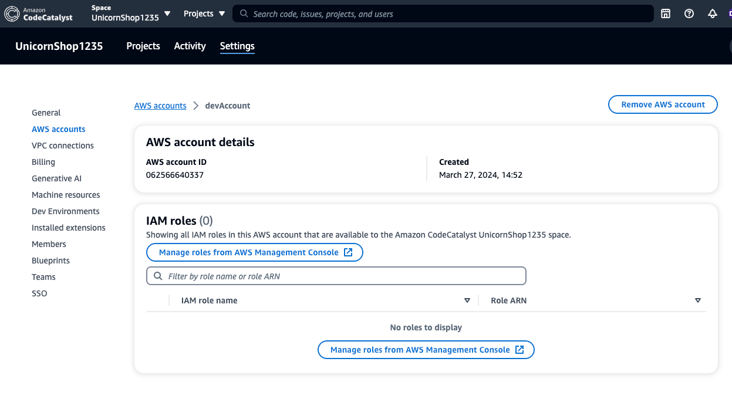Image resolution: width=732 pixels, height=399 pixels.
Task: Open Teams in sidebar
Action: (43, 277)
